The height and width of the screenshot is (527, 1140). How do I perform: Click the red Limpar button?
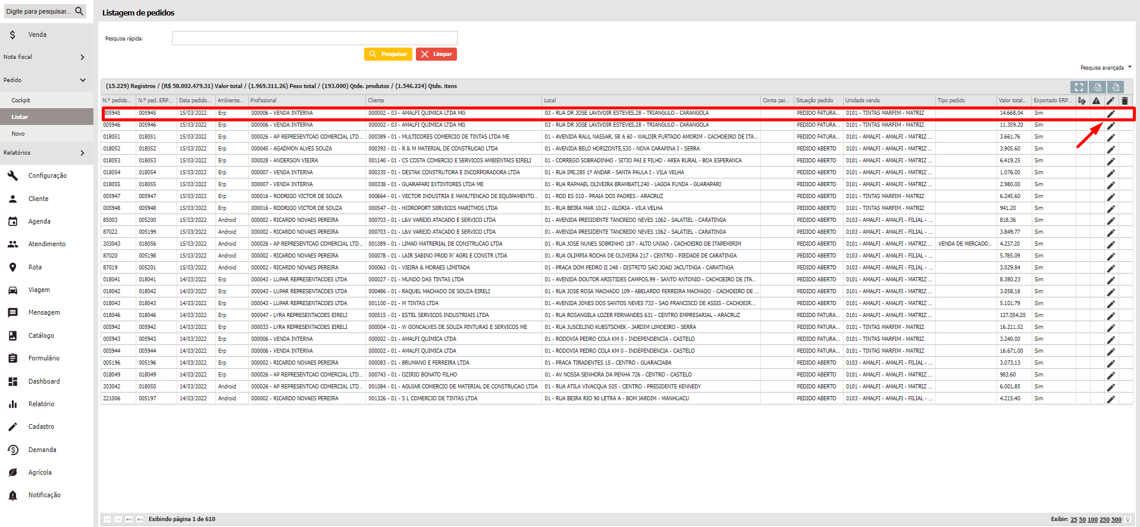[436, 54]
